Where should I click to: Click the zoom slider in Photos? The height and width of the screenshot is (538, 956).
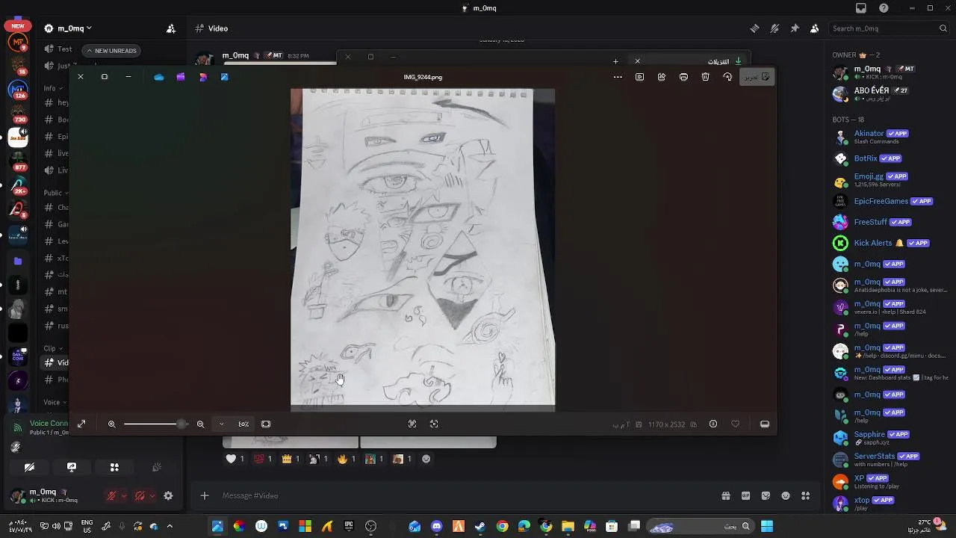coord(155,424)
